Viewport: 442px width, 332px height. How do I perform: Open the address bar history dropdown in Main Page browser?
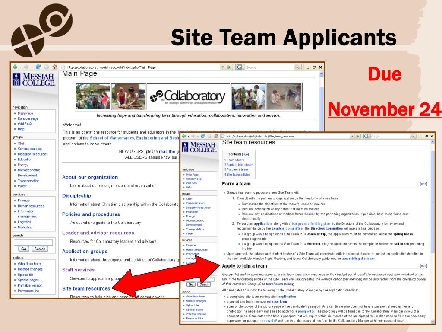coord(223,67)
